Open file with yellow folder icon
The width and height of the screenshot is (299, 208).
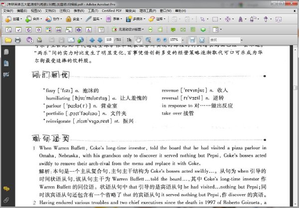(8, 40)
